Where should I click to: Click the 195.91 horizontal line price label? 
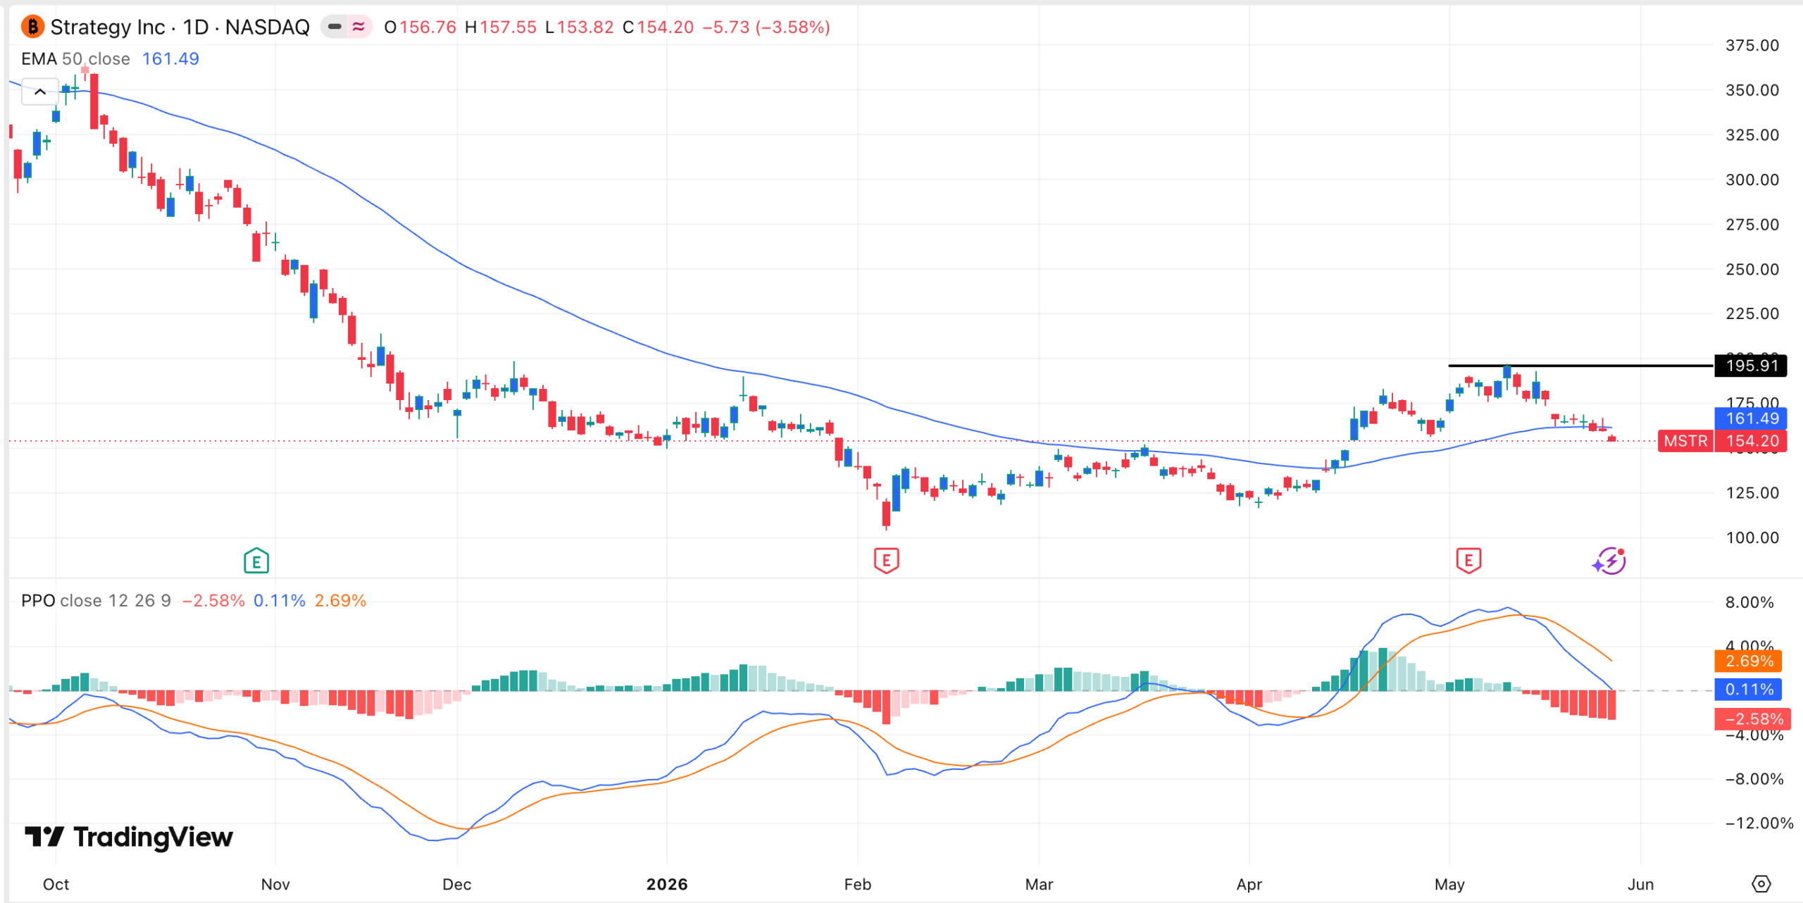[1751, 366]
